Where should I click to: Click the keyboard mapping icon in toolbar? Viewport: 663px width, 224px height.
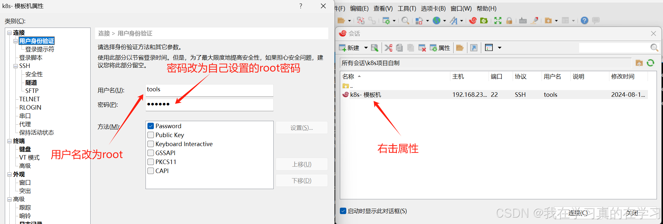[523, 21]
